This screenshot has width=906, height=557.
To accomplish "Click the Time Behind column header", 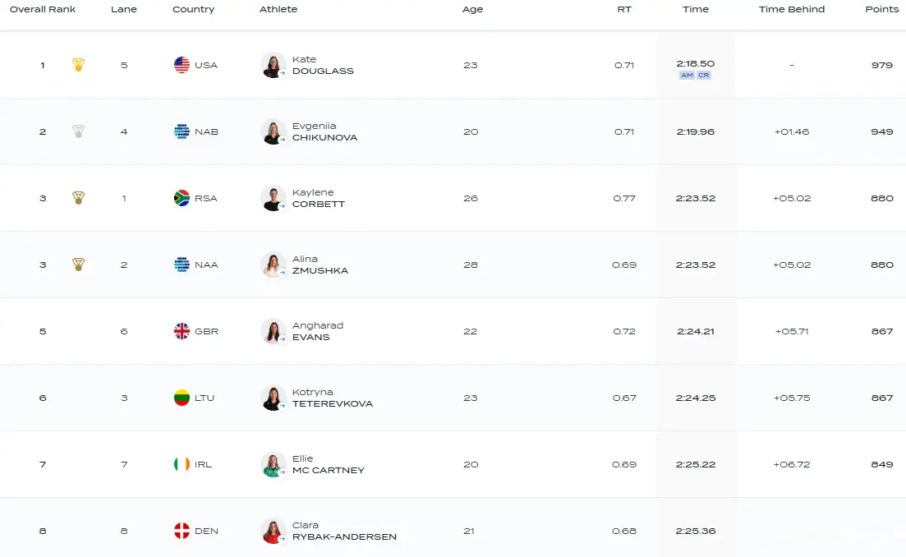I will (791, 9).
